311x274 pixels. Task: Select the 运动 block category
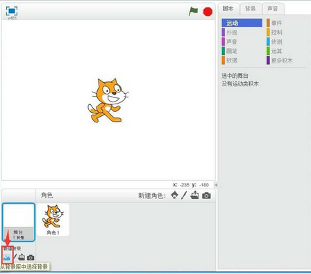pos(242,23)
